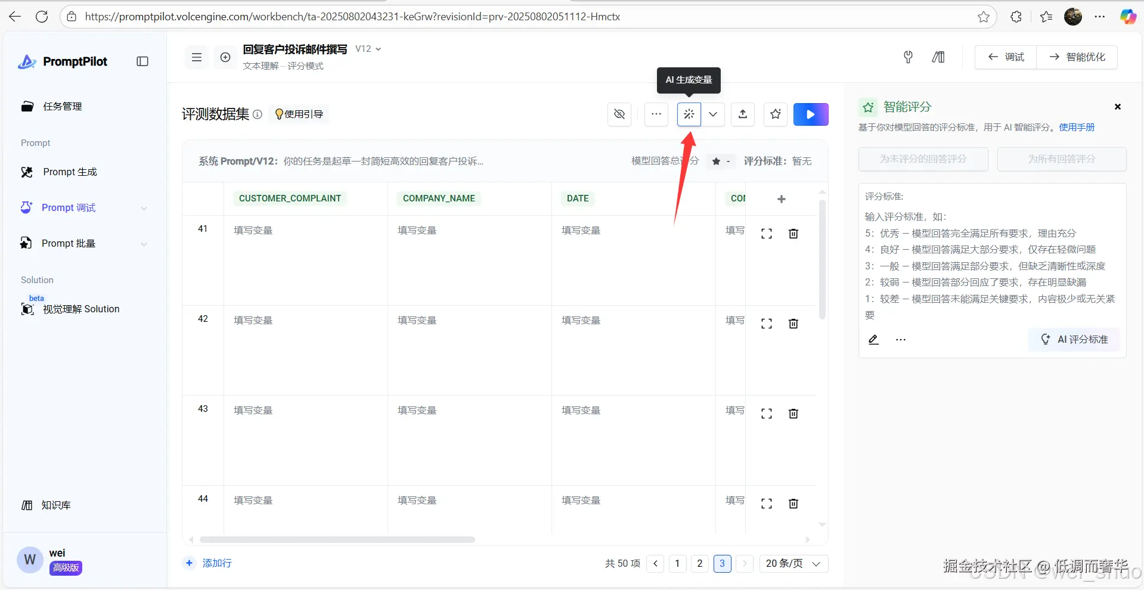Fill the COMPANY_NAME cell in row 42
1144x590 pixels.
(470, 350)
